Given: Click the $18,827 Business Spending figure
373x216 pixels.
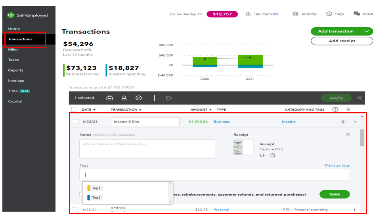Looking at the screenshot, I should pos(124,68).
